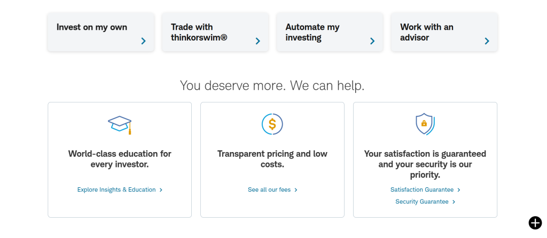This screenshot has width=547, height=238.
Task: Follow the See all our fees link
Action: (x=269, y=189)
